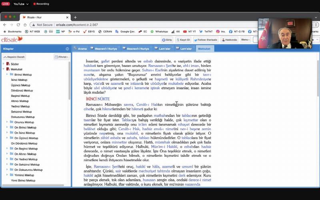Click the content pane vertical scrollbar
The height and width of the screenshot is (200, 320).
(x=318, y=78)
